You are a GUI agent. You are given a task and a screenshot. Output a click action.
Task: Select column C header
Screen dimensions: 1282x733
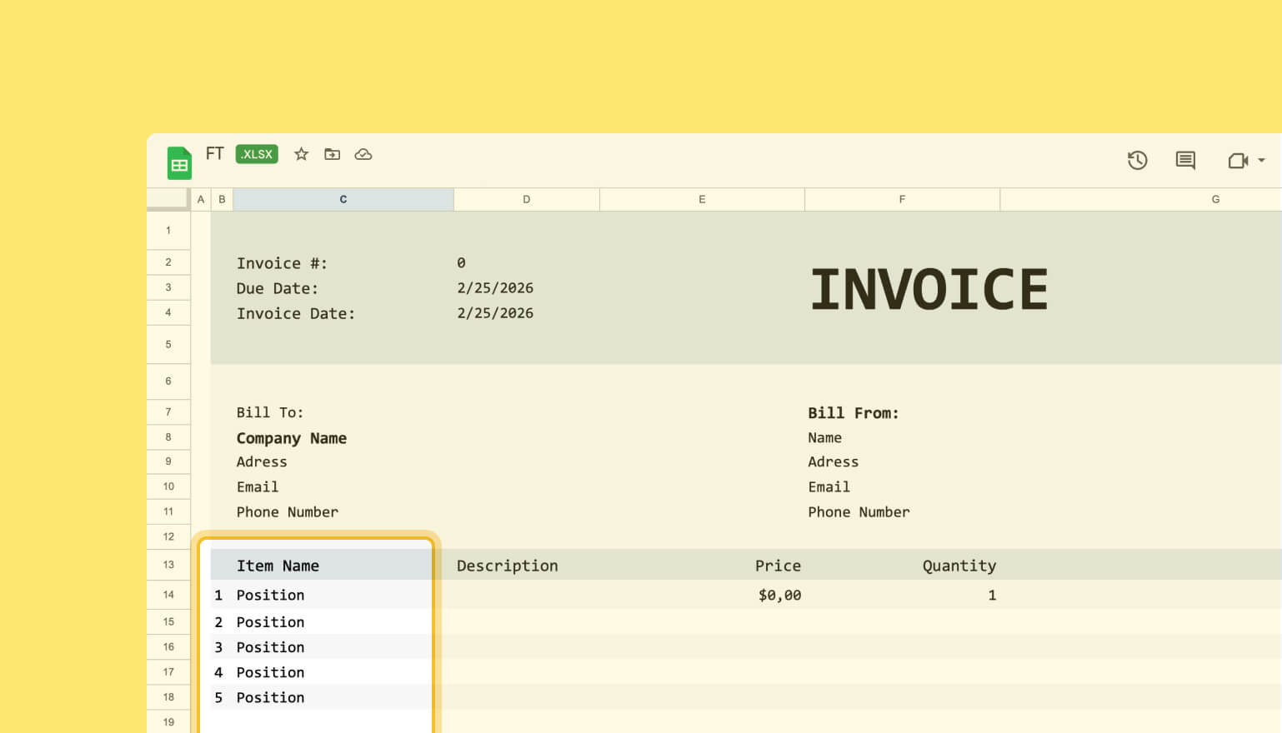[x=343, y=199]
